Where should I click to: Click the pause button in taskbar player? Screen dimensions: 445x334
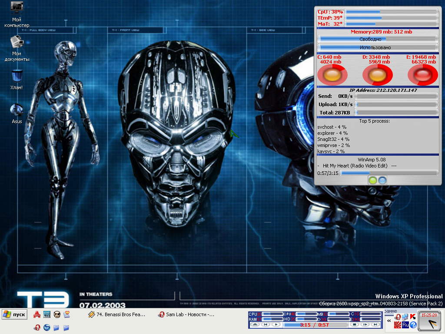pyautogui.click(x=365, y=324)
